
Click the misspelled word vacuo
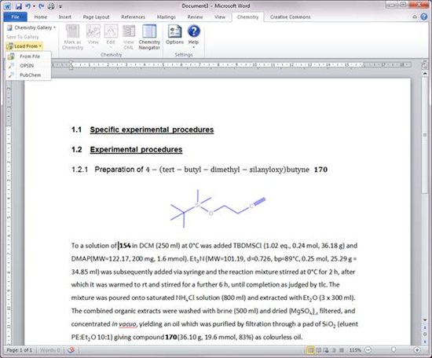pos(127,324)
